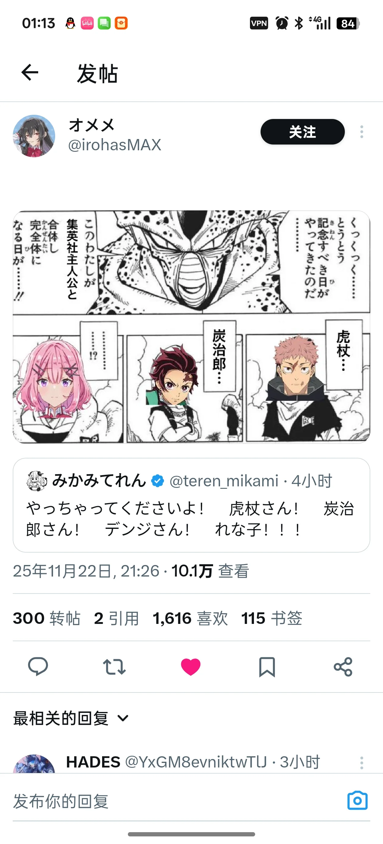Tap the share icon

pos(343,667)
